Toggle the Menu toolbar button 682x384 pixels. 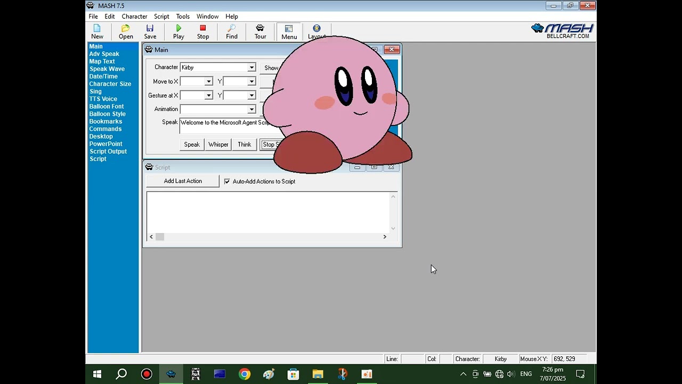click(x=289, y=32)
